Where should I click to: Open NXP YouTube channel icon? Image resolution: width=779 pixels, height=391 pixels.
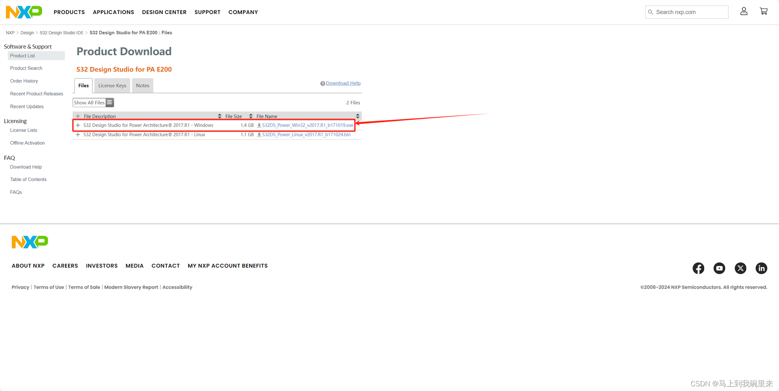(719, 268)
